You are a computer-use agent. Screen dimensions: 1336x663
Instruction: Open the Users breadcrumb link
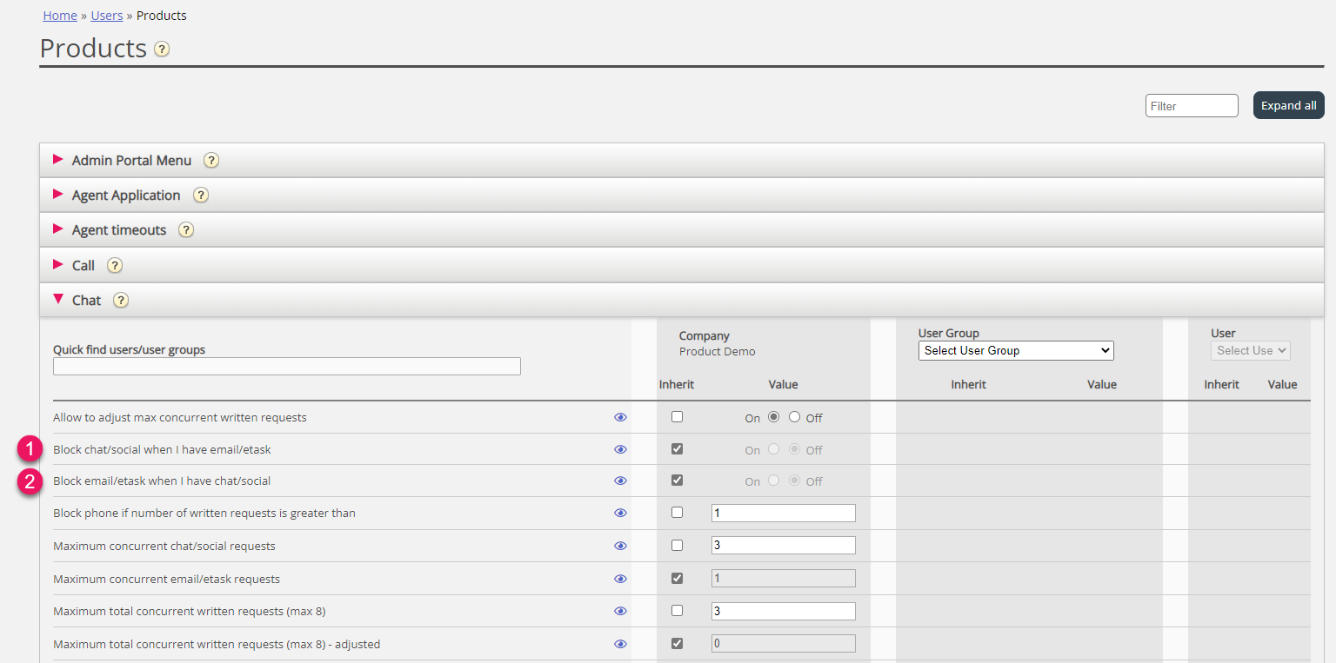(x=107, y=16)
